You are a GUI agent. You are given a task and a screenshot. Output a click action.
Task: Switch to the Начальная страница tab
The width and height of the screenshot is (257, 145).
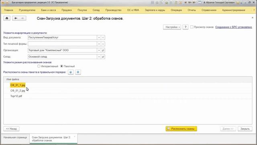15,137
